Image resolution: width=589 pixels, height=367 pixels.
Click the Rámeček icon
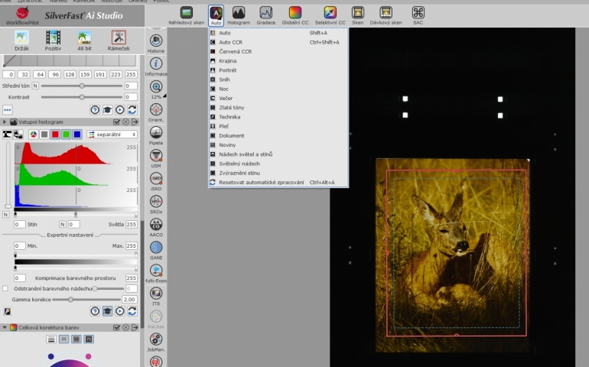119,37
